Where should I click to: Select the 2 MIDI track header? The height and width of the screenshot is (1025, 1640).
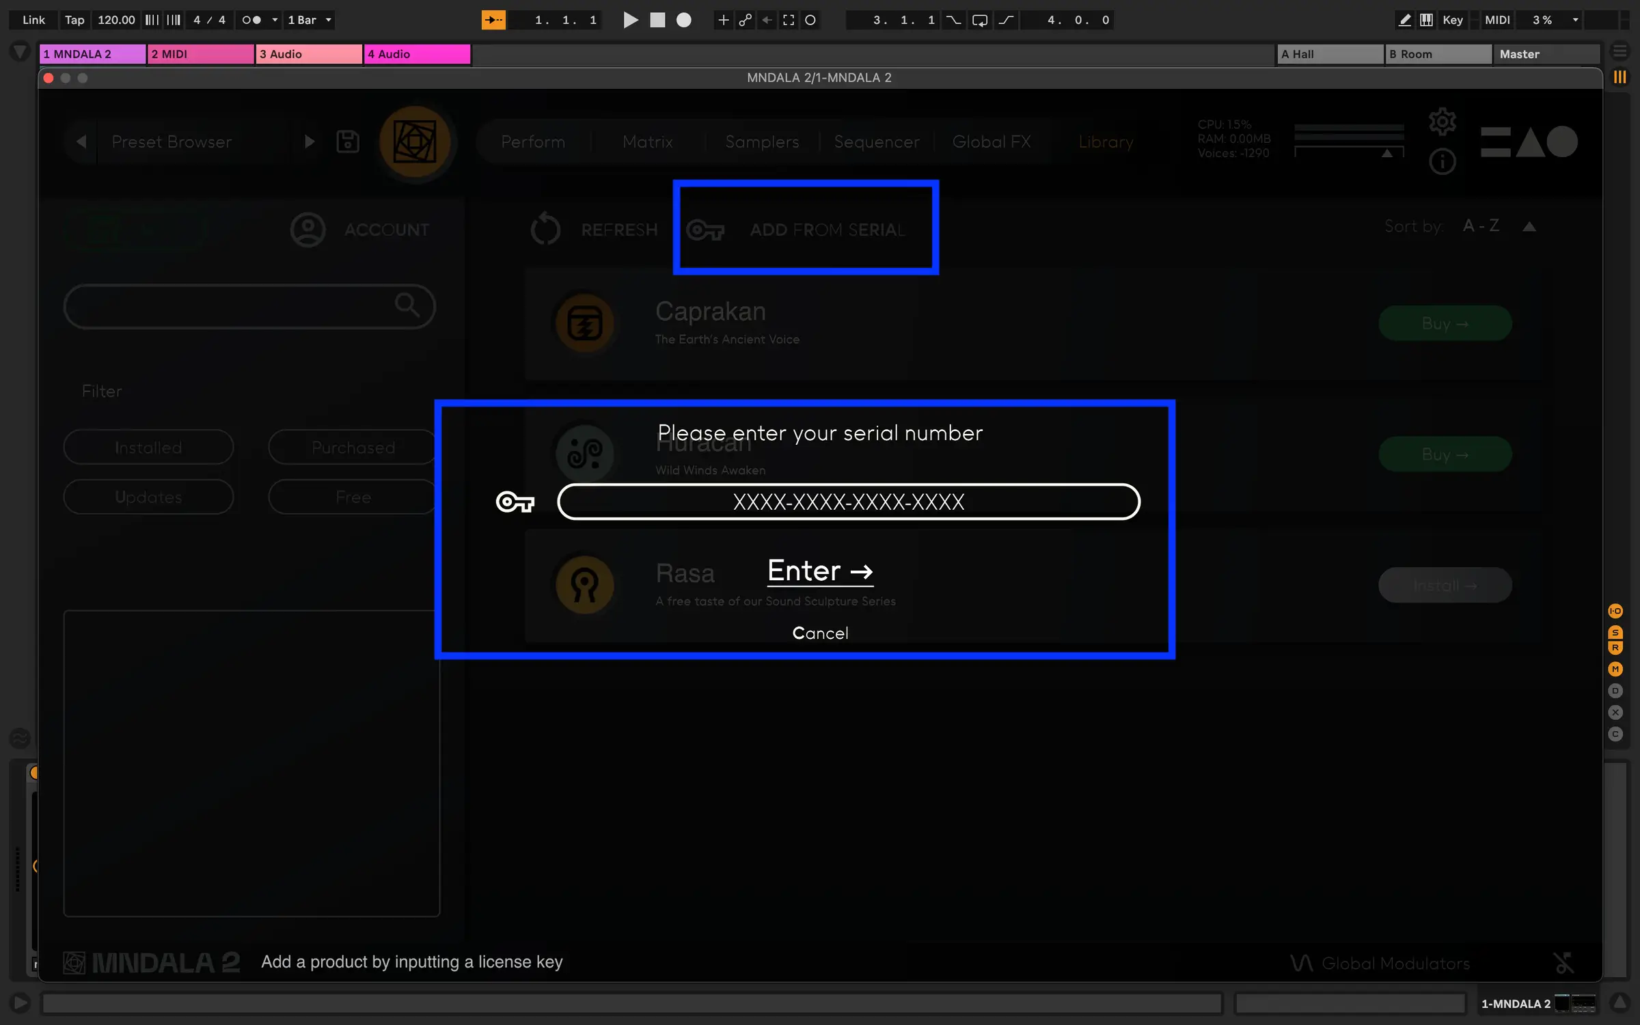click(x=200, y=54)
